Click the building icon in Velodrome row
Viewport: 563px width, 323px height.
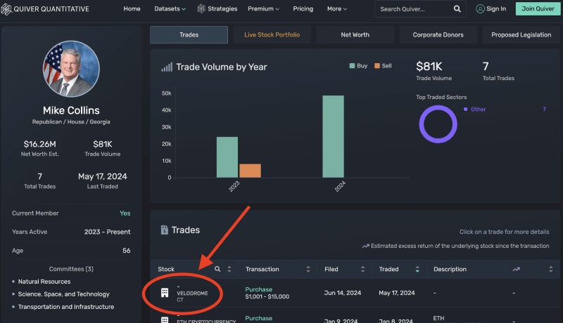(165, 293)
